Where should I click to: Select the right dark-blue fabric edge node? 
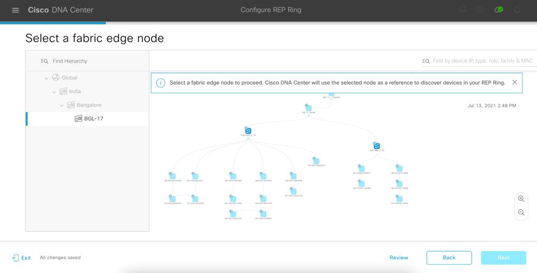(x=376, y=145)
